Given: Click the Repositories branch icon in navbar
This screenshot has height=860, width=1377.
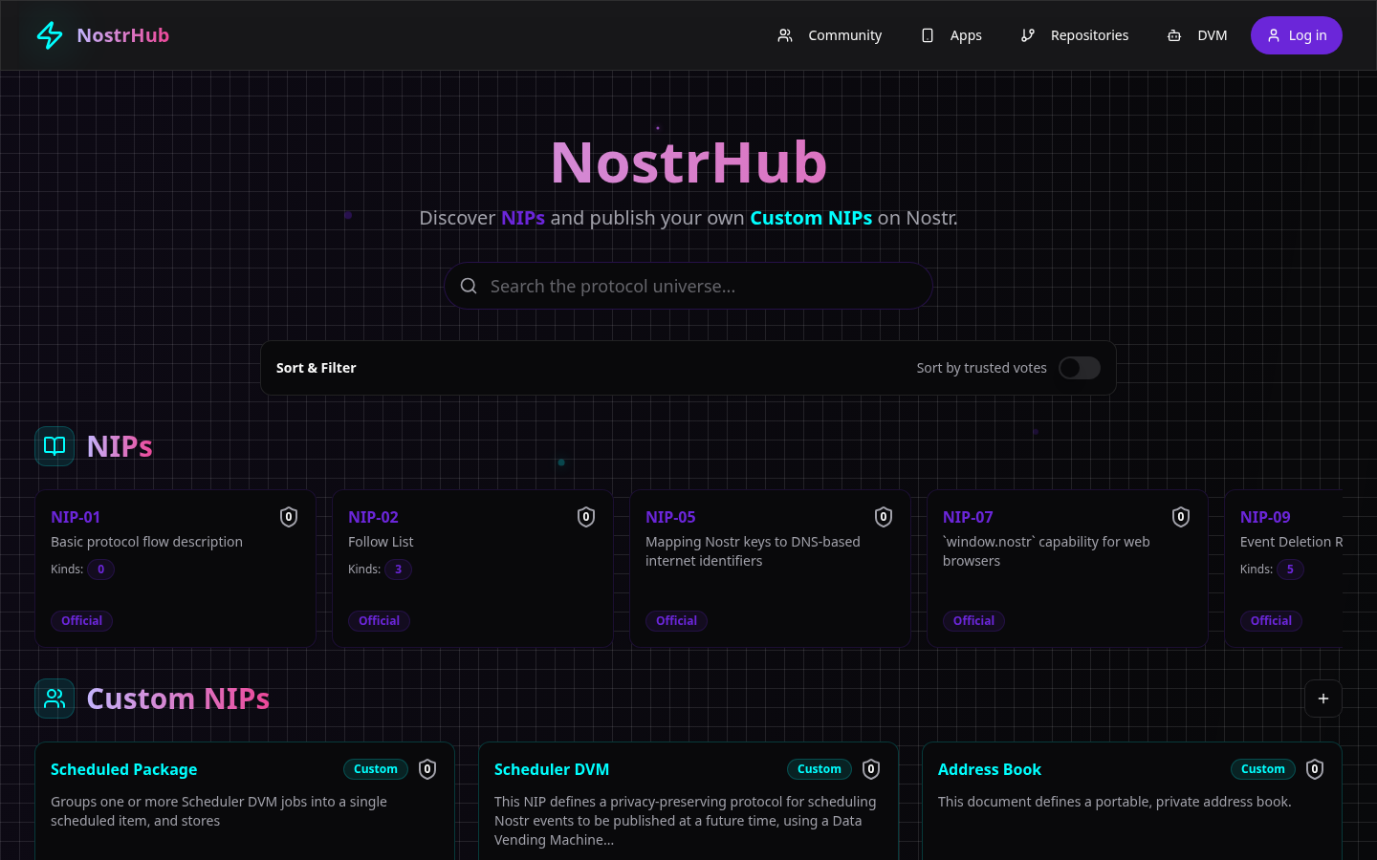Looking at the screenshot, I should pyautogui.click(x=1028, y=35).
